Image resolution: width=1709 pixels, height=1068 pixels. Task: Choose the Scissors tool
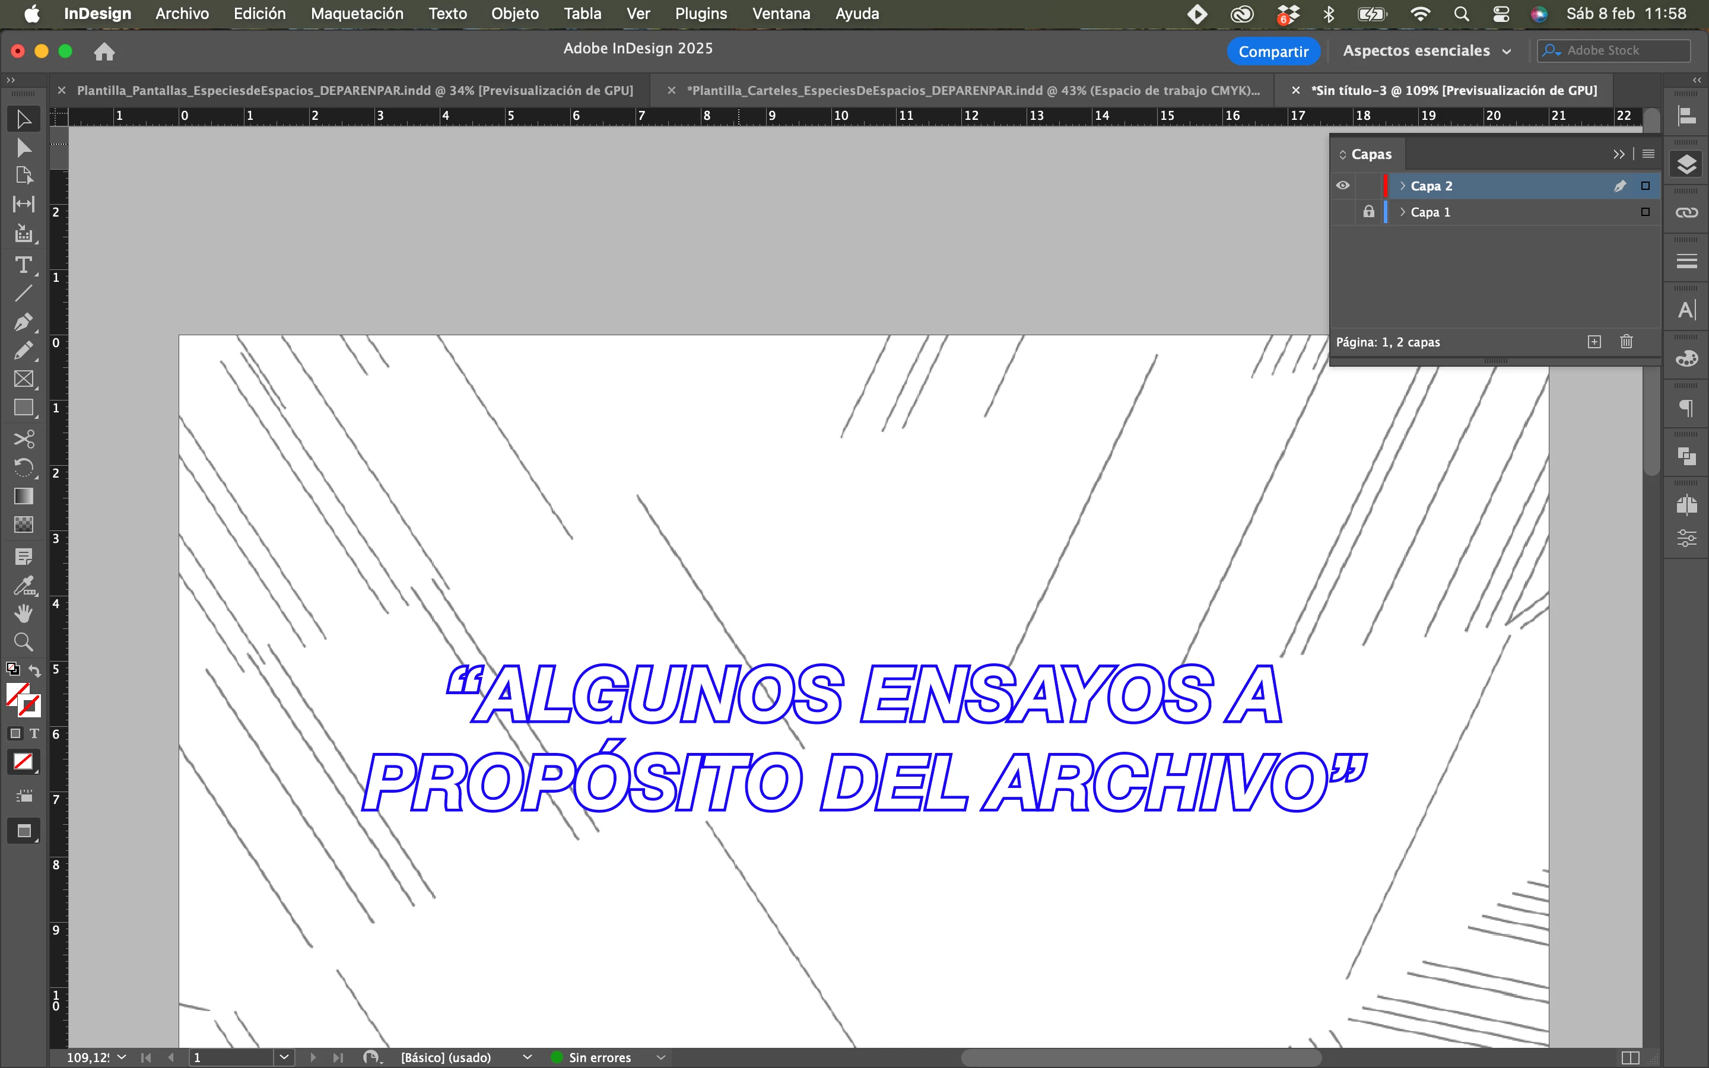pyautogui.click(x=23, y=439)
